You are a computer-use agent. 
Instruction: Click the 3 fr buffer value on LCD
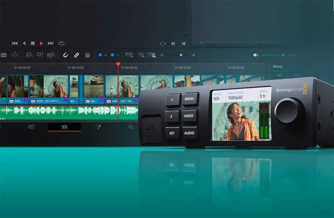point(262,96)
